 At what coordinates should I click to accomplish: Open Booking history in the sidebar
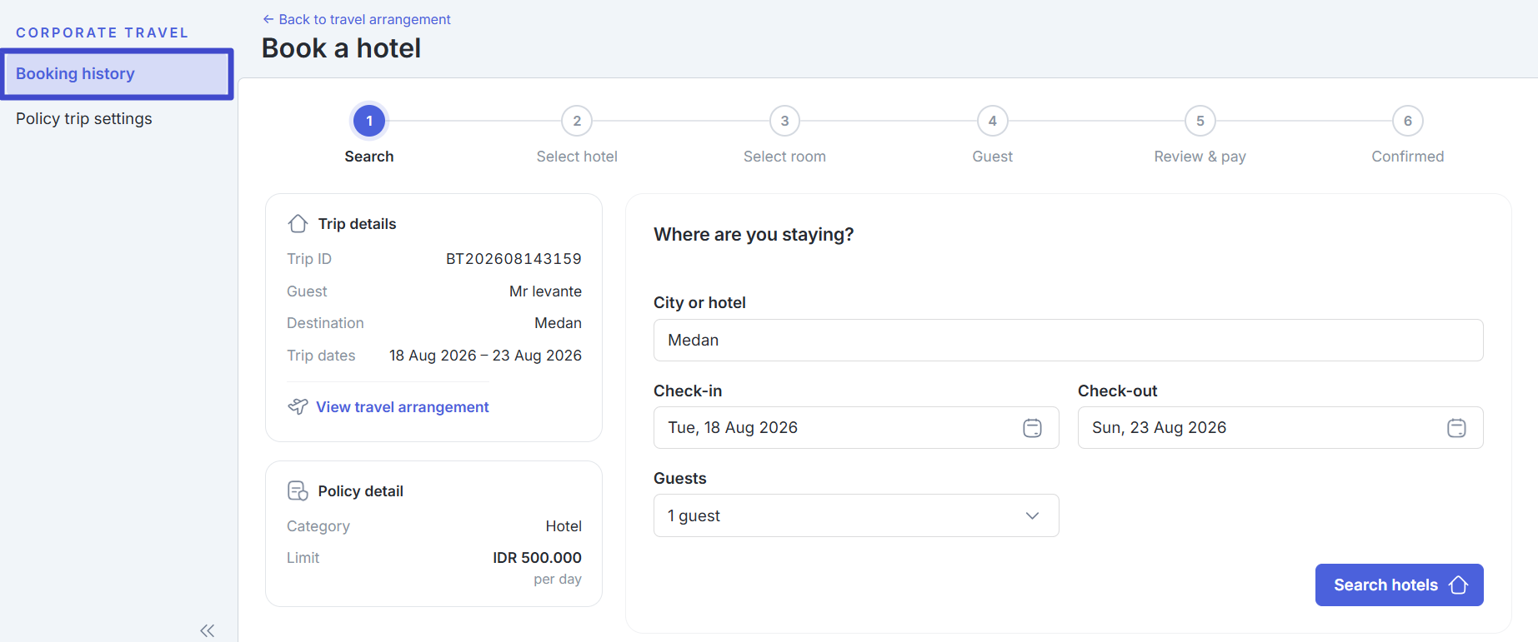(117, 74)
